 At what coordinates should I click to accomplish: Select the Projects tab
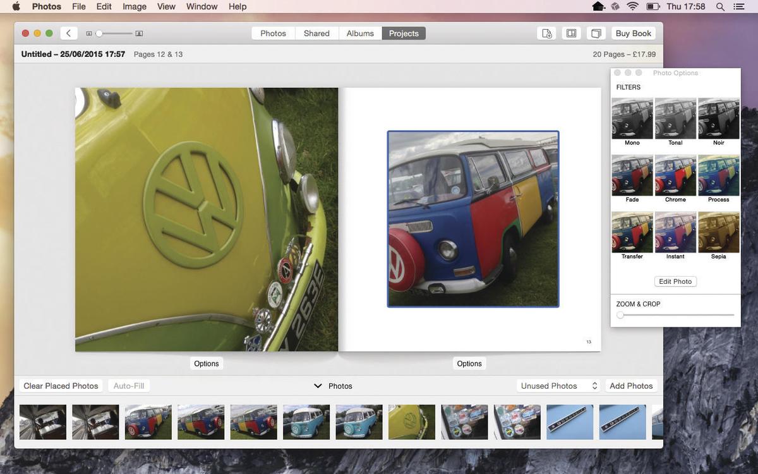pyautogui.click(x=404, y=33)
